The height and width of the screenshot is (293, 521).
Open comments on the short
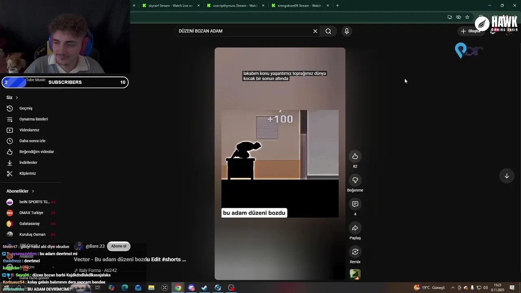355,204
